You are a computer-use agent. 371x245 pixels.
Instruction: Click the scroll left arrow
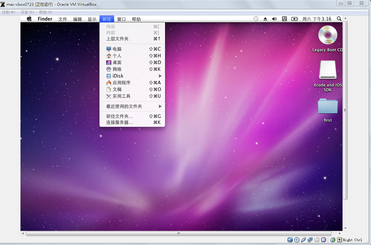(23, 233)
